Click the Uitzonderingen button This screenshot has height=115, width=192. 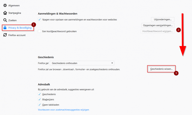pos(163,19)
